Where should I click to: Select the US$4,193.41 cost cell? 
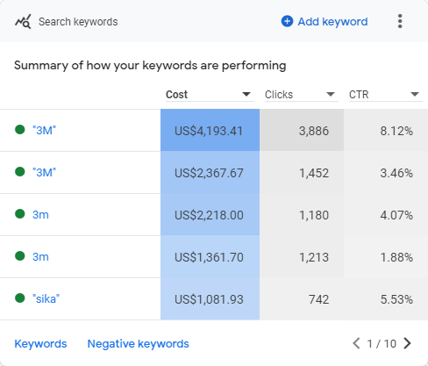(x=210, y=130)
